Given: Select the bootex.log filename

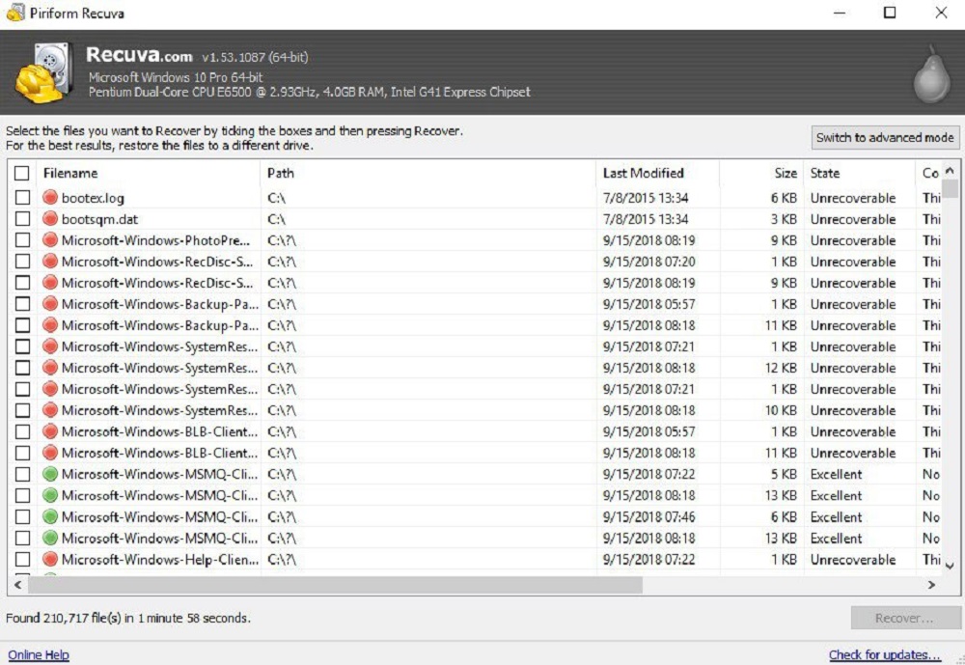Looking at the screenshot, I should click(93, 198).
